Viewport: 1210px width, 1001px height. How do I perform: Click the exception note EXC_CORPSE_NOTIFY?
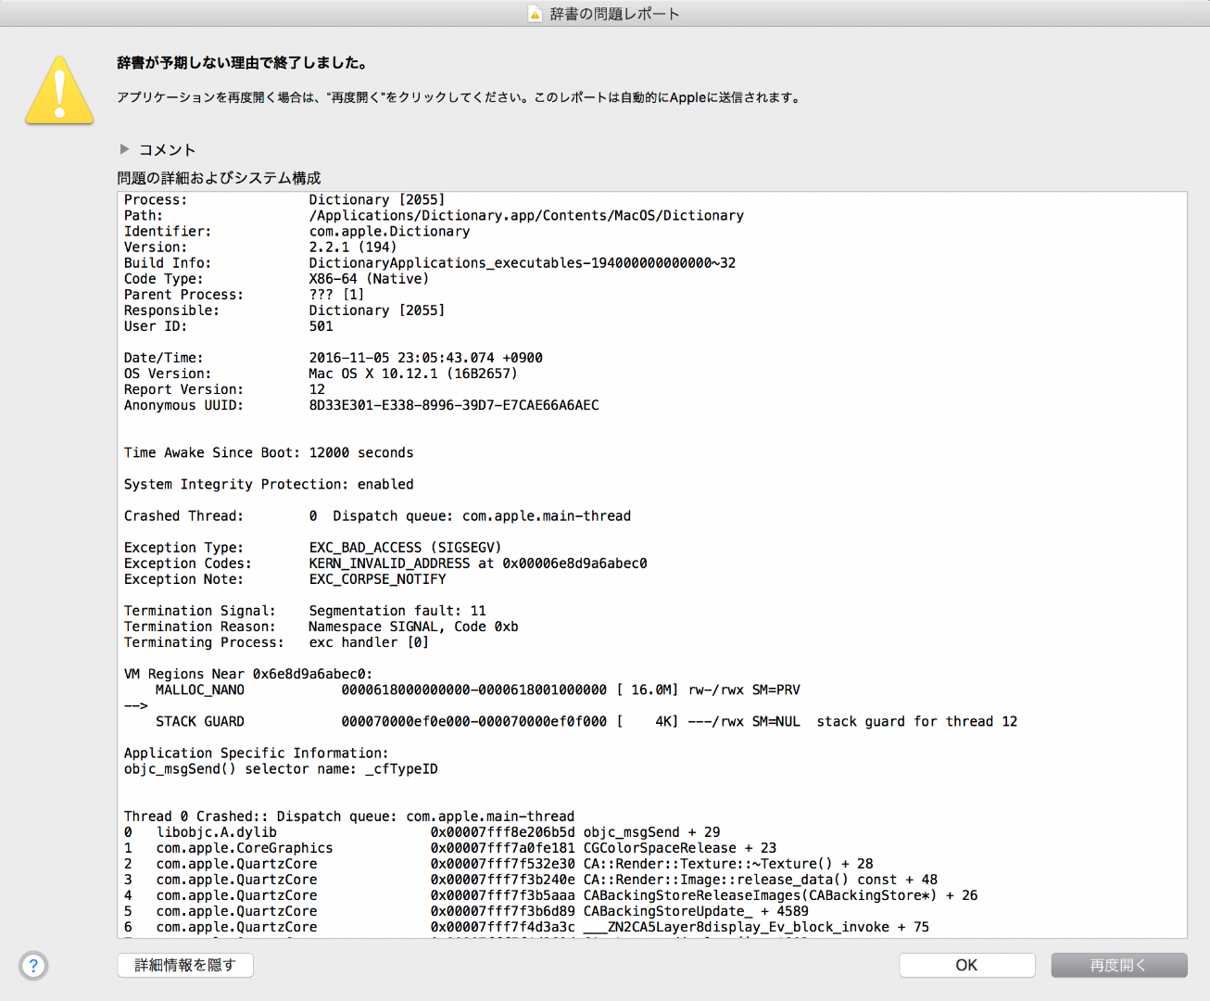pos(377,579)
